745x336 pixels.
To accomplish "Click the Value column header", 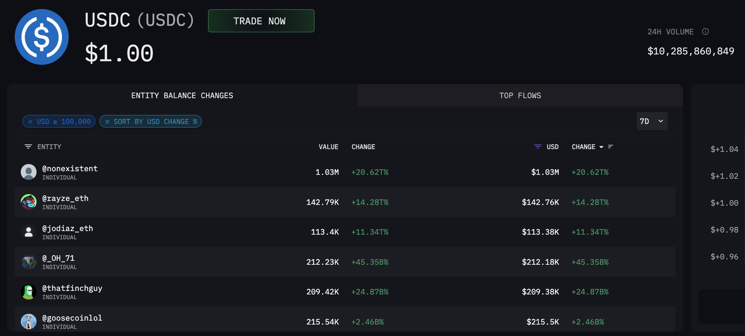I will point(328,147).
